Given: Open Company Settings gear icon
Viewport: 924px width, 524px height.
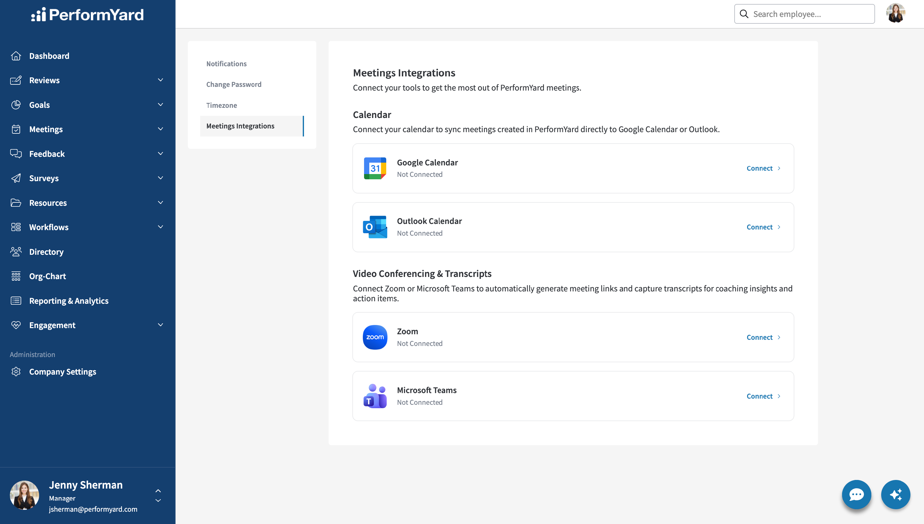Looking at the screenshot, I should point(16,372).
